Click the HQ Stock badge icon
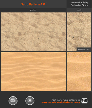 [13, 101]
